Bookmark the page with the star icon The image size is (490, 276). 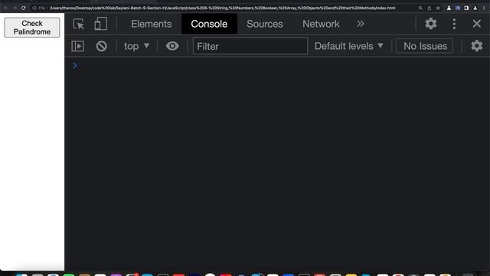pyautogui.click(x=438, y=8)
